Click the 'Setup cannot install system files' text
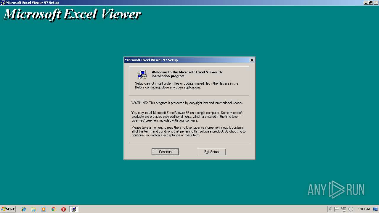Viewport: 379px width, 213px height. [x=187, y=85]
